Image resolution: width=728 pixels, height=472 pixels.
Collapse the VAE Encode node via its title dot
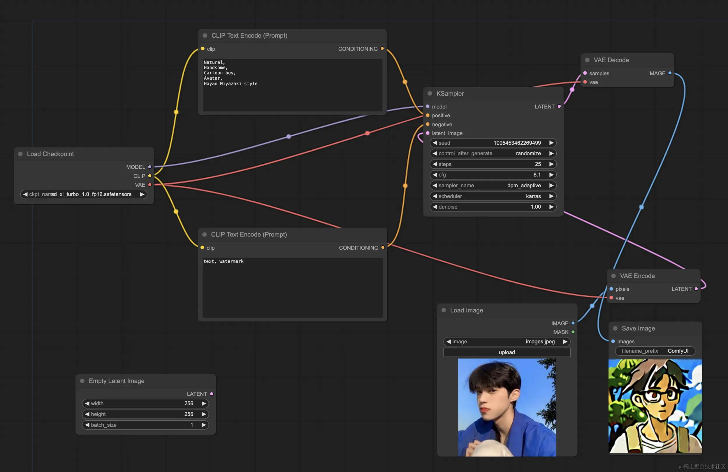(x=613, y=276)
